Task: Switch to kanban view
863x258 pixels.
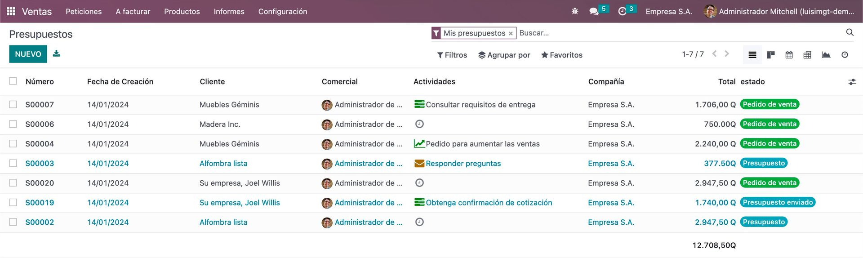Action: pos(771,55)
